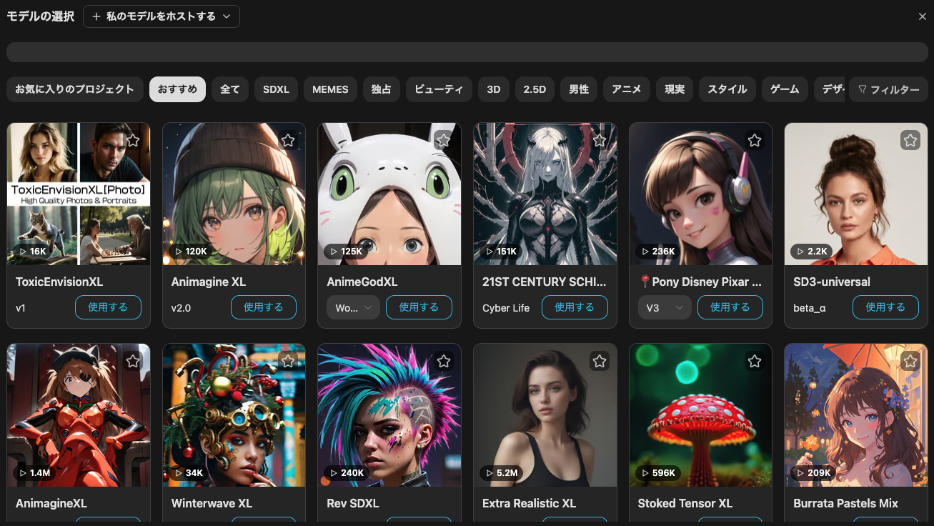Select the 3D category tab

pyautogui.click(x=494, y=89)
